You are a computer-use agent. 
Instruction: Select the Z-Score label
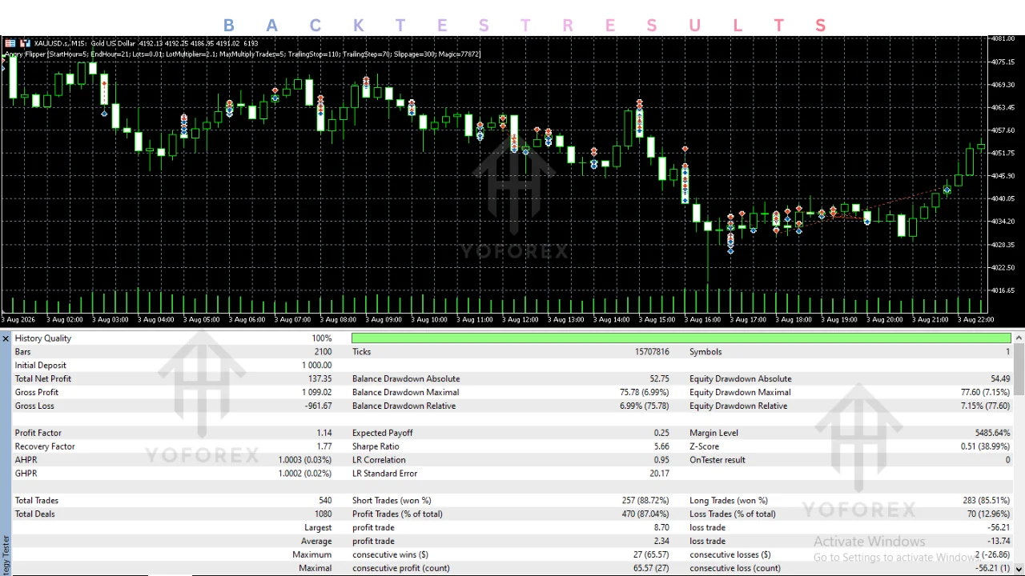tap(704, 447)
